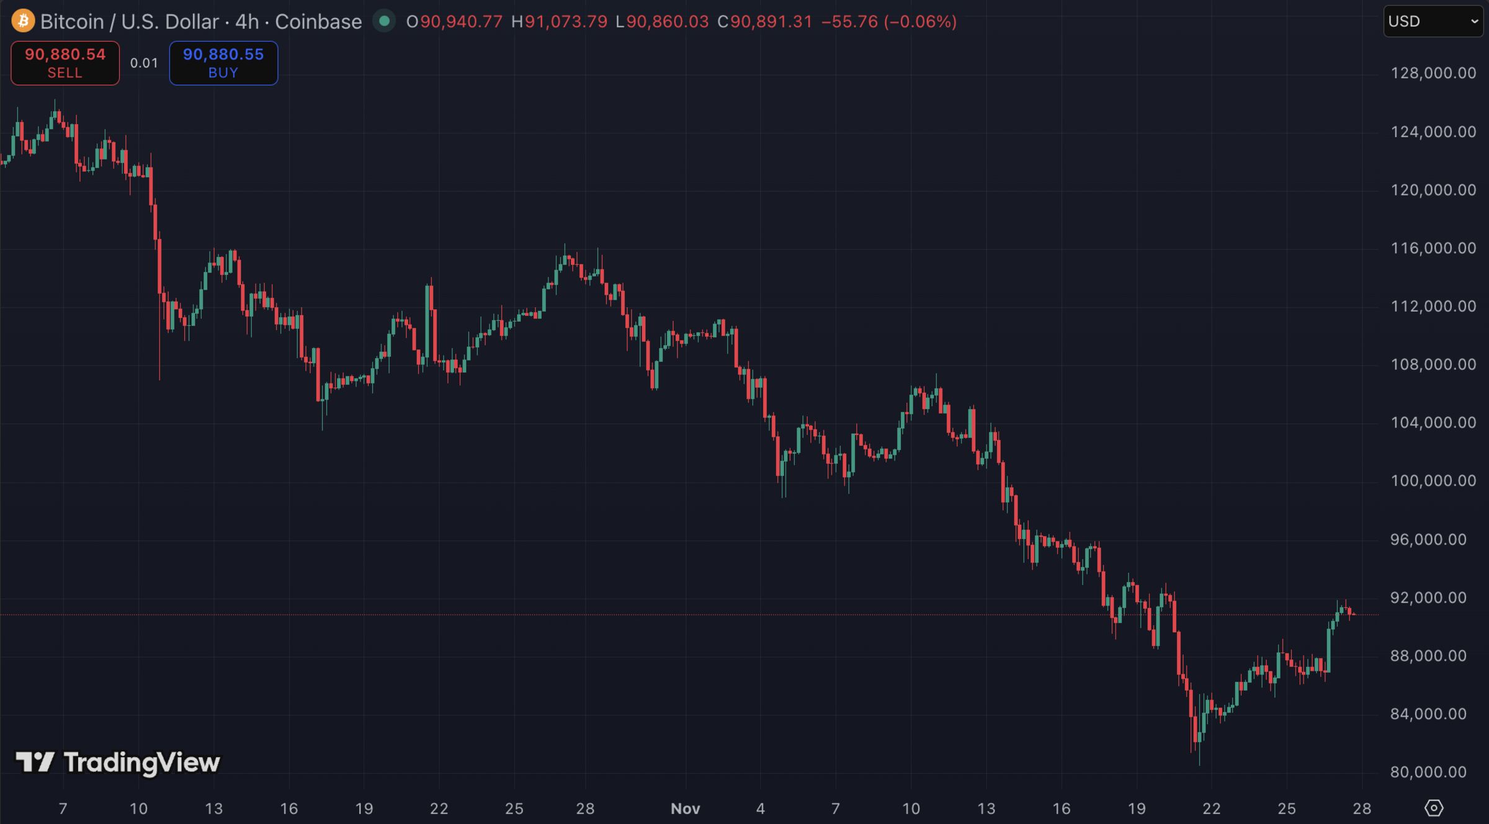The image size is (1489, 824).
Task: Click the 0.01 spread value between quotes
Action: (x=143, y=63)
